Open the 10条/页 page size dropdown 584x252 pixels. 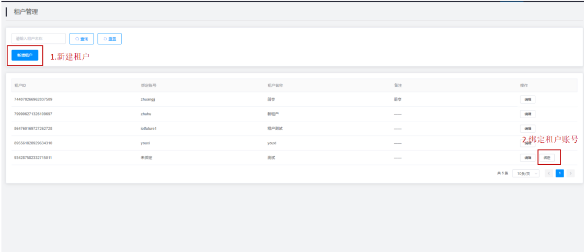525,174
